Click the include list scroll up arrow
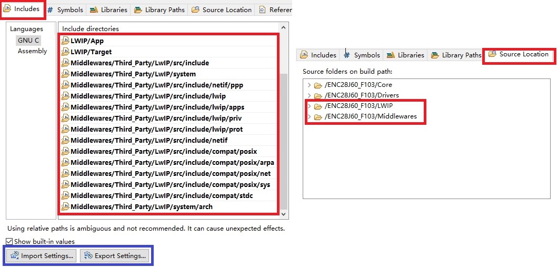This screenshot has width=558, height=267. point(283,27)
